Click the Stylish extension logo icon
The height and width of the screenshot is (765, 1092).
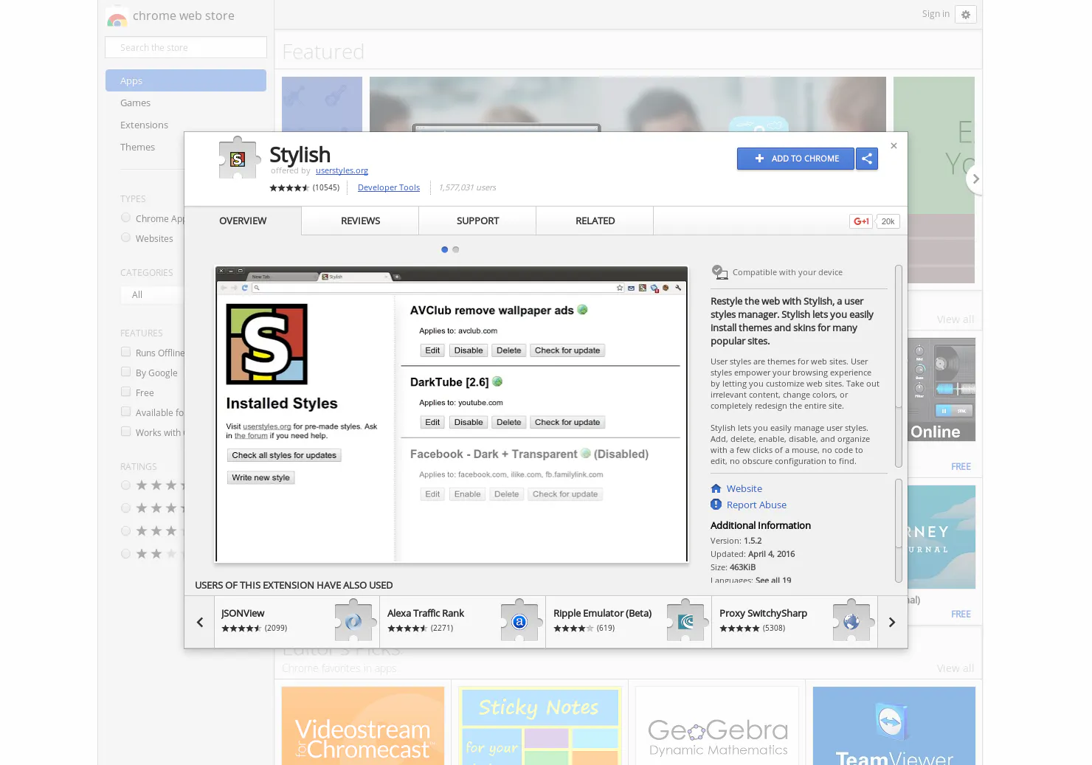[239, 158]
